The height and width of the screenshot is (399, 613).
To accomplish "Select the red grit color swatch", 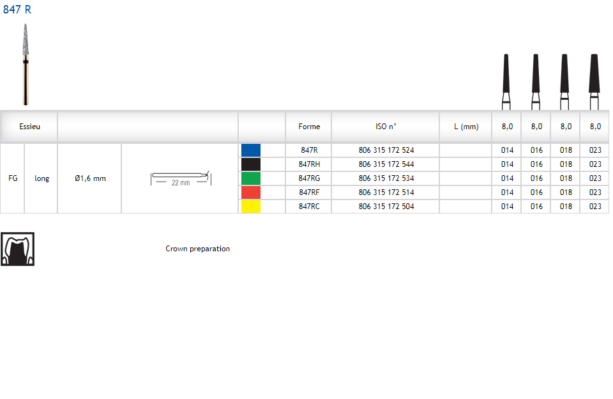I will tap(251, 192).
